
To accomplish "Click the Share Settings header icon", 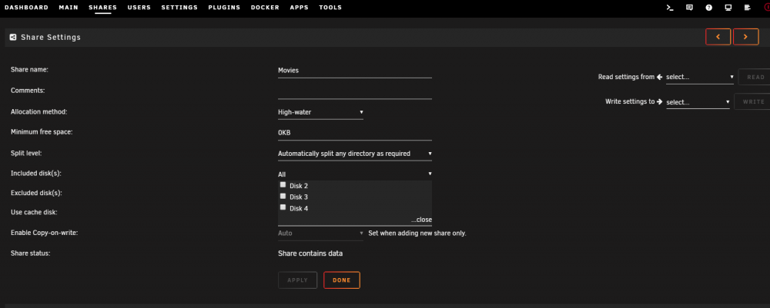I will click(x=13, y=37).
